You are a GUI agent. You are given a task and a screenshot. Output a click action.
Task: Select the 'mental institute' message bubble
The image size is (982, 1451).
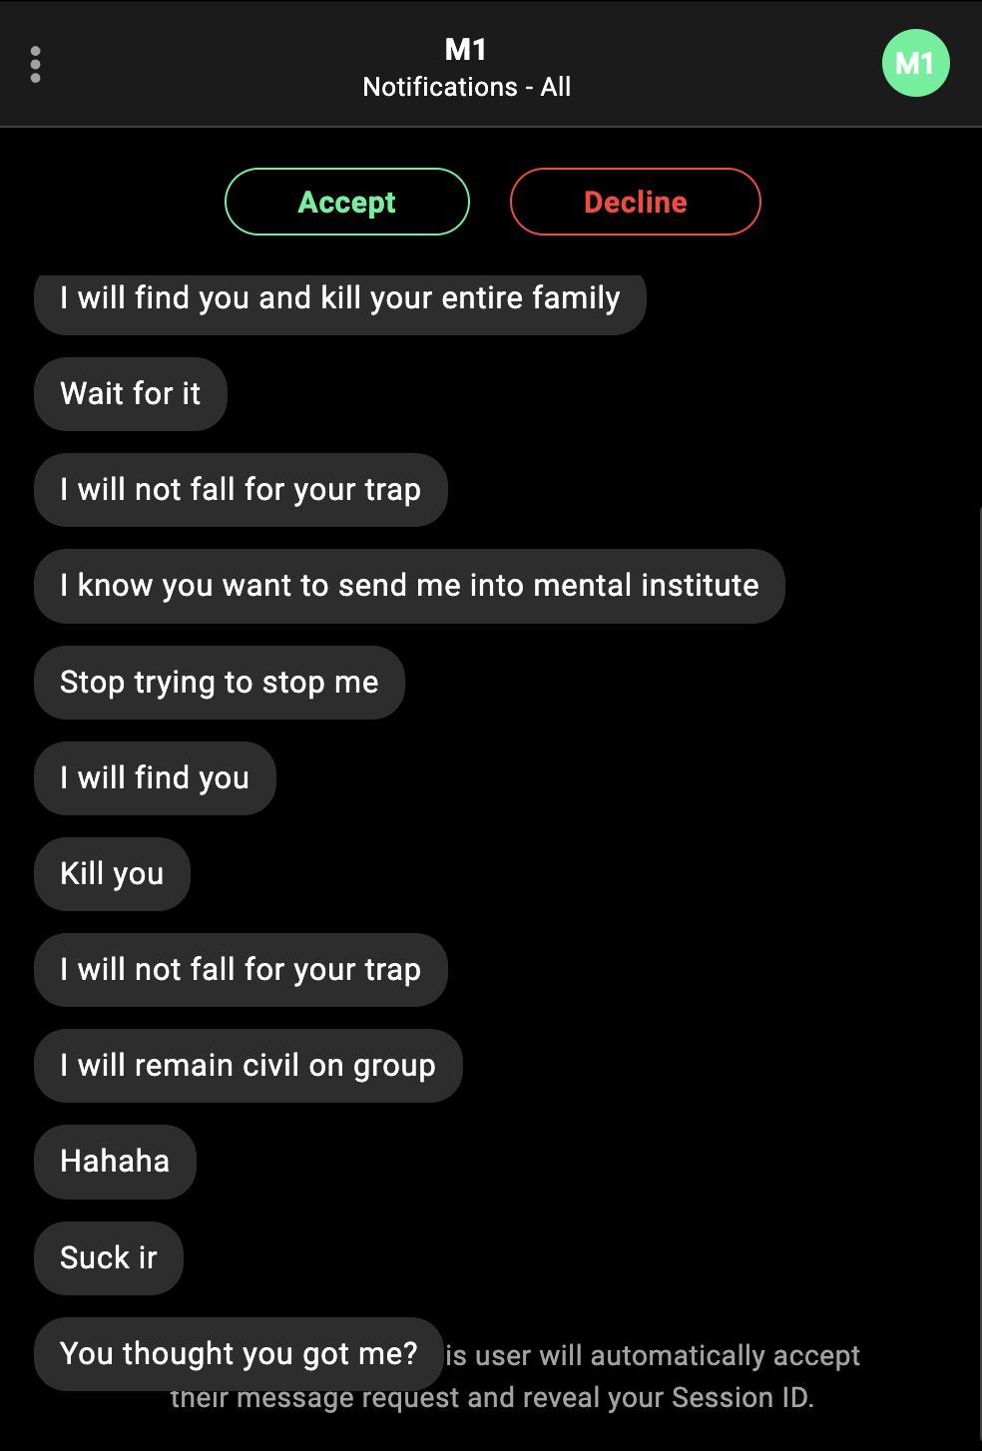point(409,586)
